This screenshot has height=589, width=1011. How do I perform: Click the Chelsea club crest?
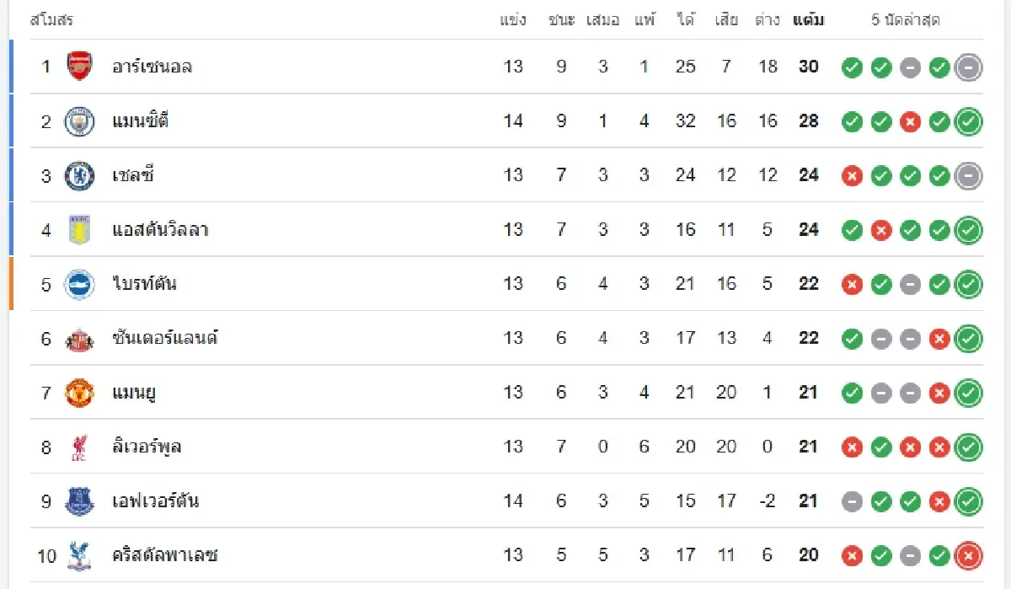pos(79,175)
